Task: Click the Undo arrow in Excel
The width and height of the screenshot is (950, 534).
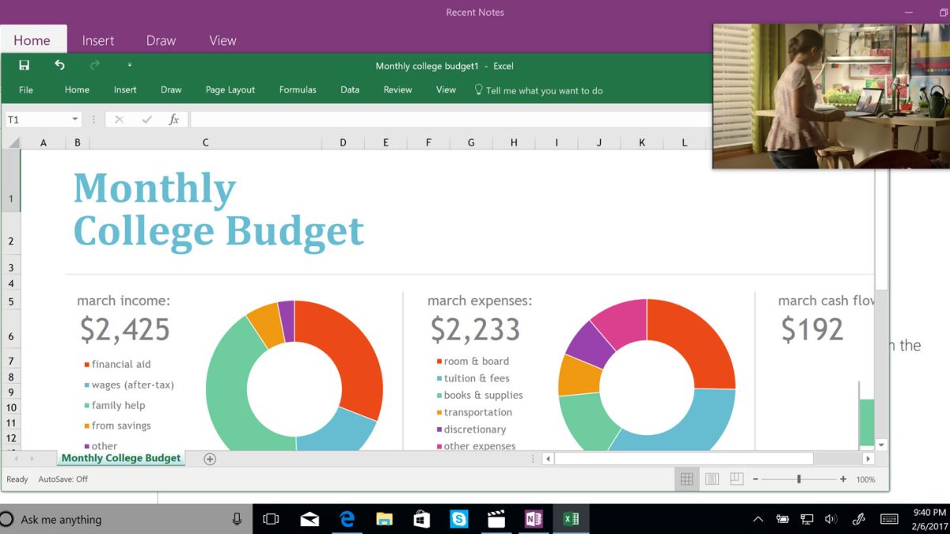Action: (x=59, y=66)
